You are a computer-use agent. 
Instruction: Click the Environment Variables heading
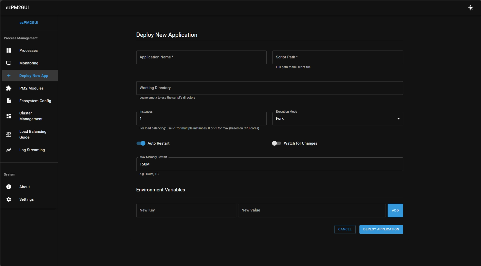(161, 190)
